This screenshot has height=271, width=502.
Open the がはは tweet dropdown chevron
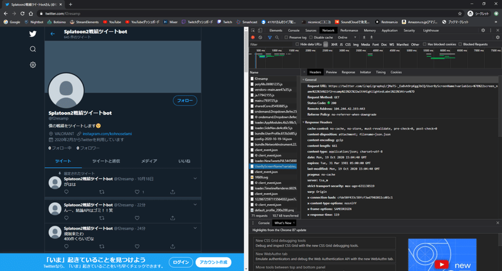pyautogui.click(x=195, y=178)
